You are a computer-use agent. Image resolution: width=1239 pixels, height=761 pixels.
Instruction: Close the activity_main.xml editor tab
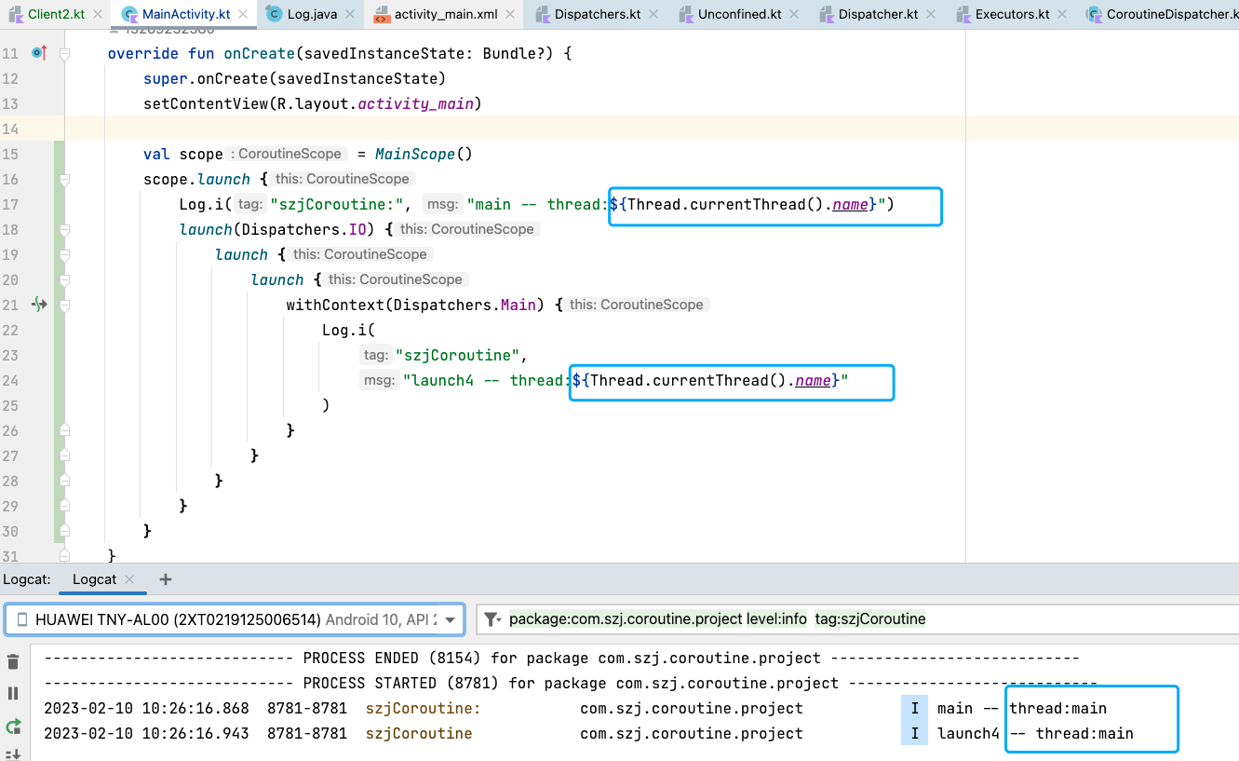510,14
